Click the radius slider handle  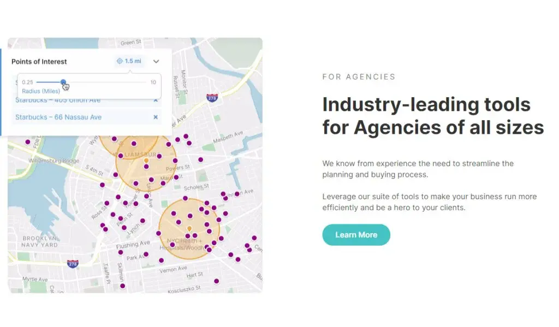click(63, 82)
